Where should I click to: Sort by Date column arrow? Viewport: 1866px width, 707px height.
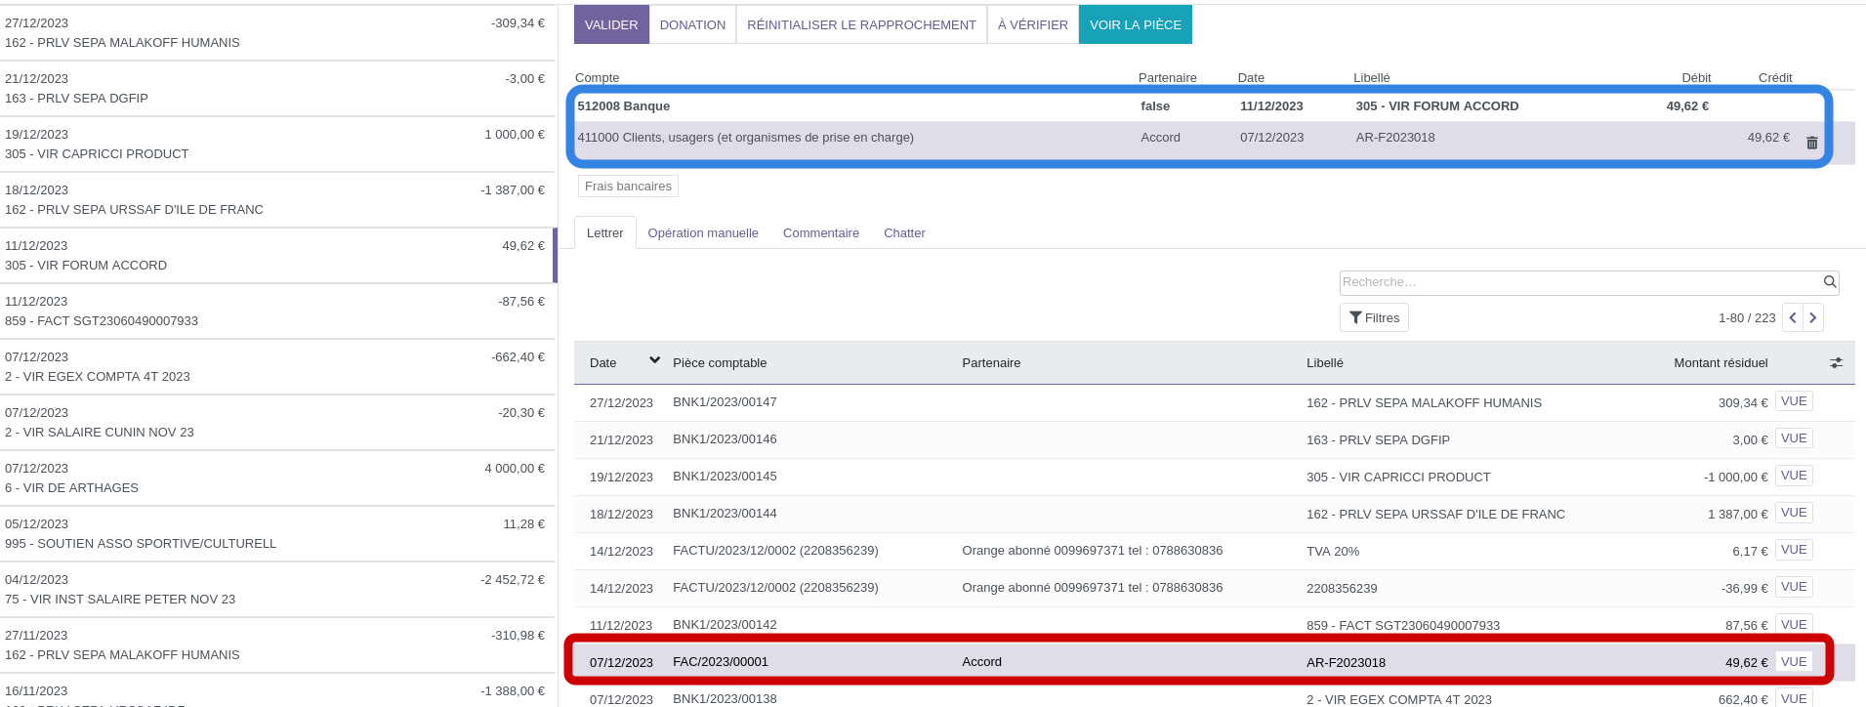coord(654,360)
